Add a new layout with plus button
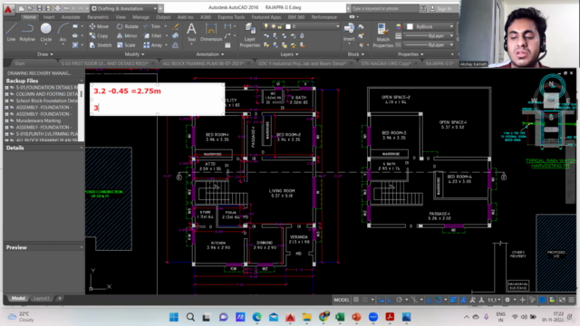 tap(60, 298)
